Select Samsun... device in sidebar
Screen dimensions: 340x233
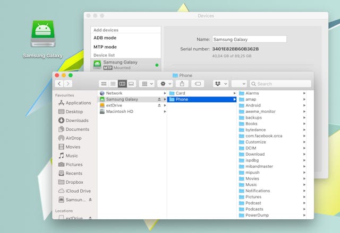click(x=72, y=200)
